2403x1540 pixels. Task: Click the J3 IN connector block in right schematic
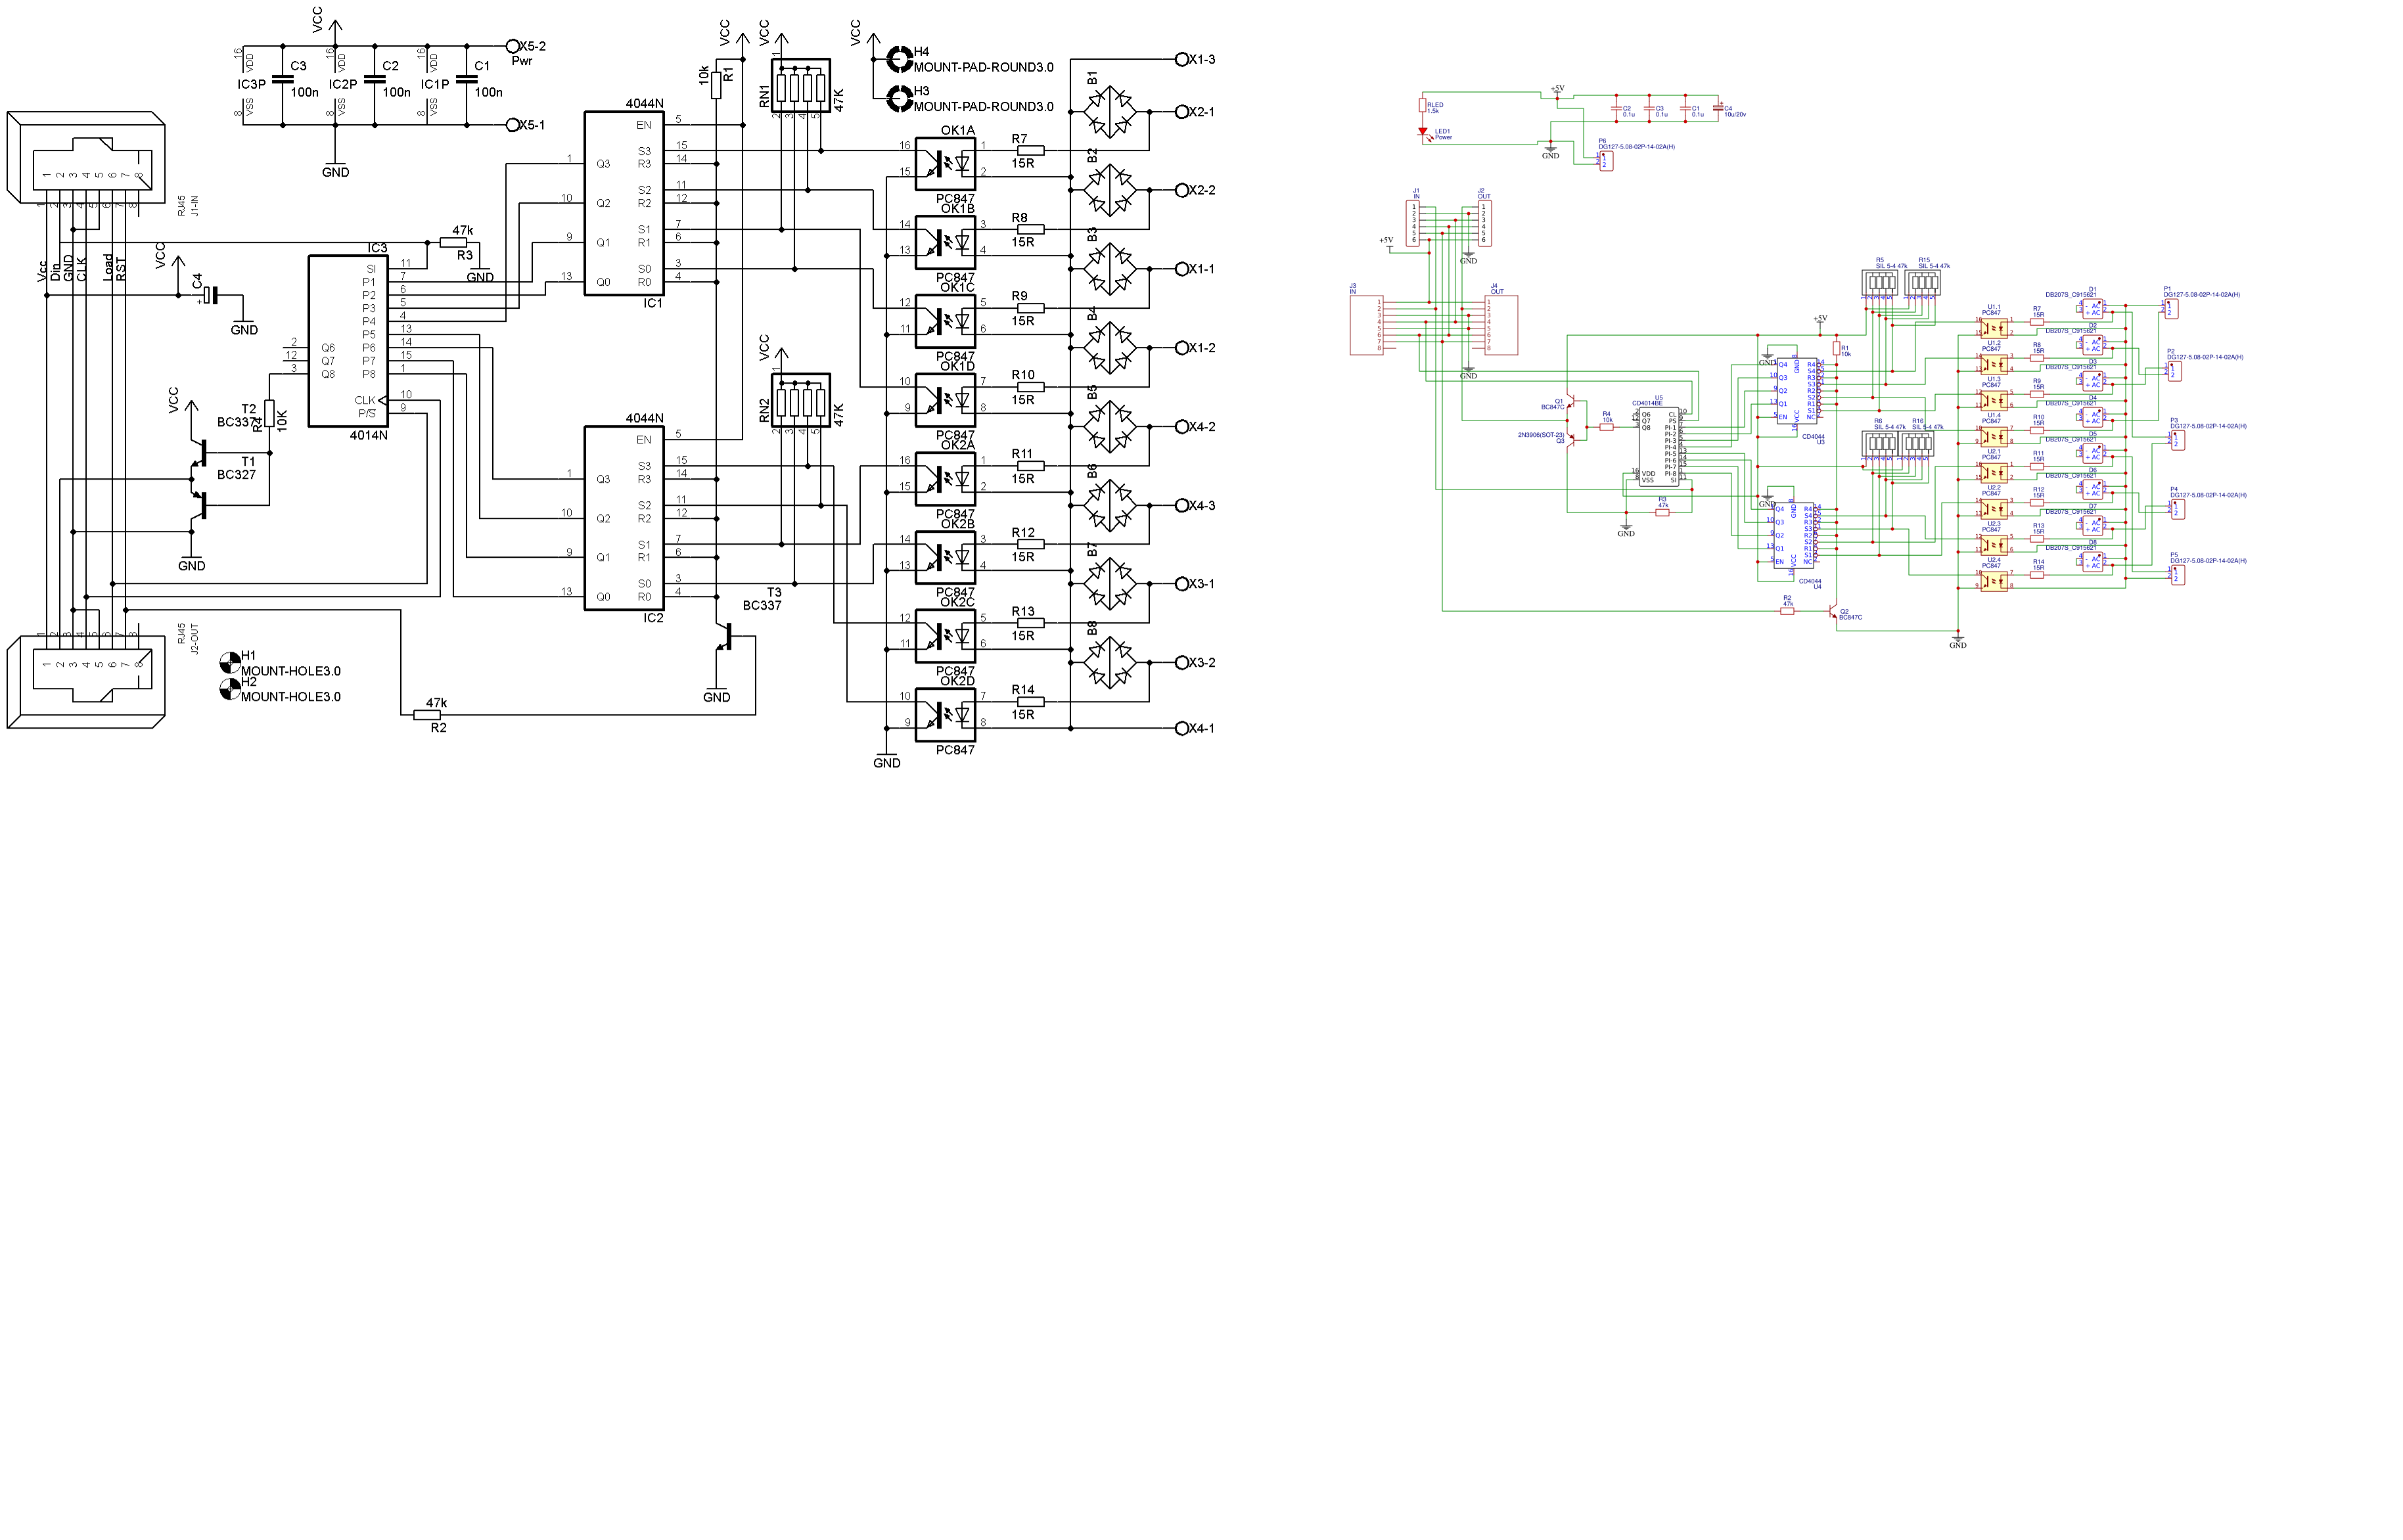pyautogui.click(x=1367, y=324)
